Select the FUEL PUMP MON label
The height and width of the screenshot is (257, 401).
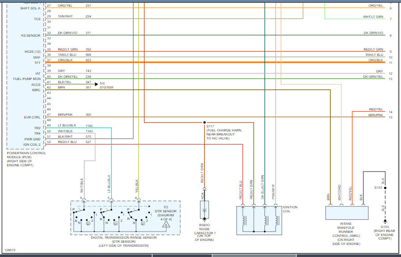pyautogui.click(x=26, y=79)
